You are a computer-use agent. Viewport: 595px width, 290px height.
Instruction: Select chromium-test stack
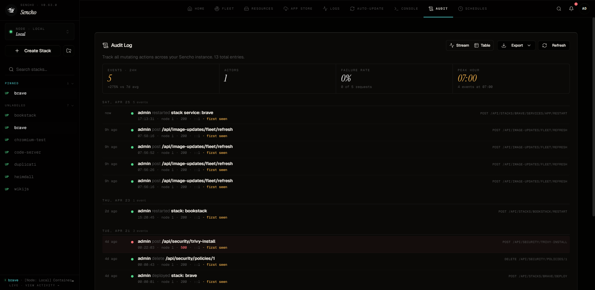point(40,140)
